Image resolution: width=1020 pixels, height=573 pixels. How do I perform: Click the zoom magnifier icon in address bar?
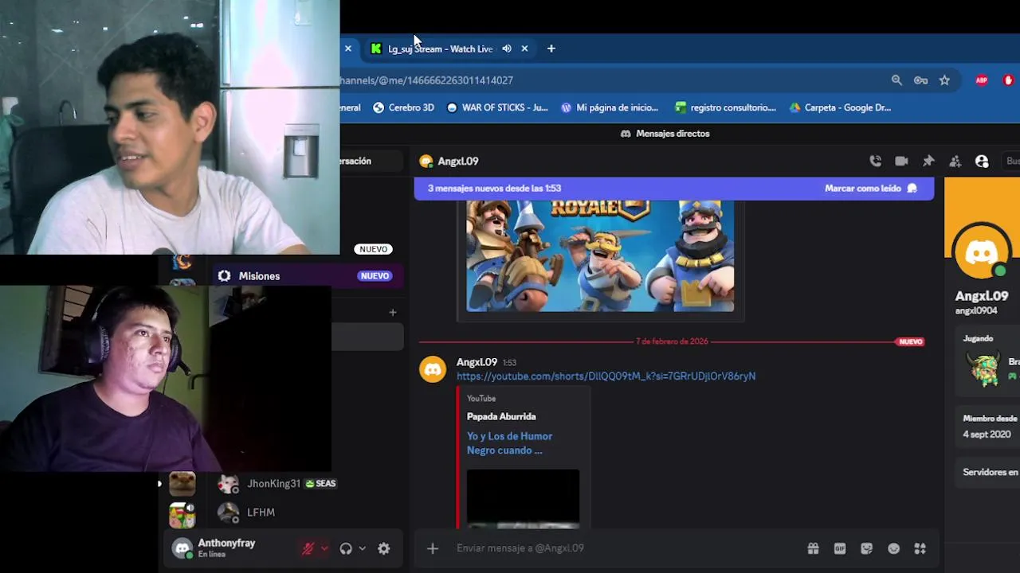pyautogui.click(x=896, y=80)
